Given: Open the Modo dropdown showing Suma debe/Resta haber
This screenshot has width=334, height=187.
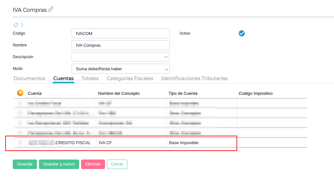Looking at the screenshot, I should pyautogui.click(x=120, y=69).
